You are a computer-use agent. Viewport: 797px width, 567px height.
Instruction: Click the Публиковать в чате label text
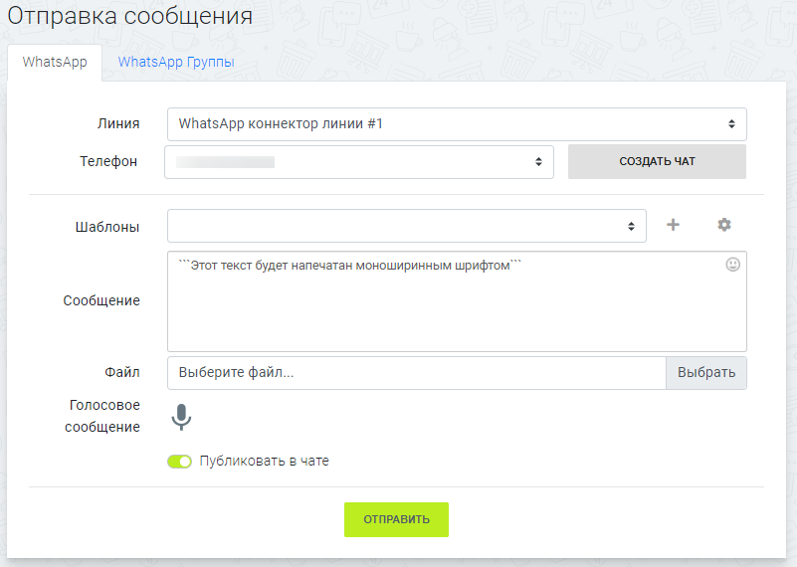click(264, 462)
